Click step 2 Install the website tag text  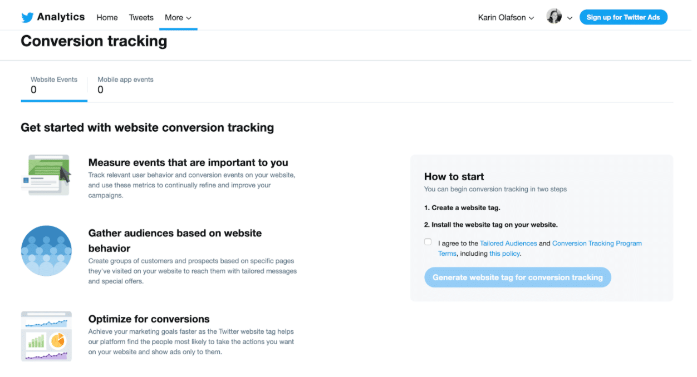click(491, 225)
